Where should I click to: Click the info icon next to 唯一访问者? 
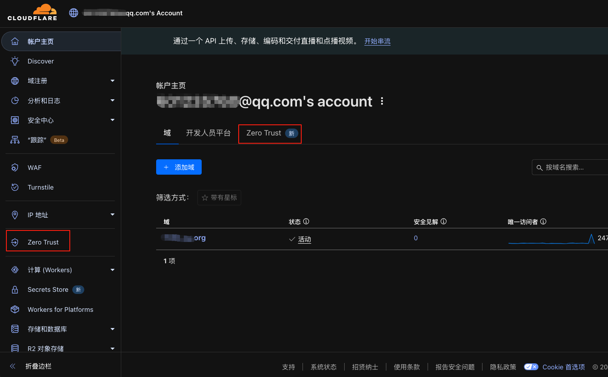coord(543,222)
